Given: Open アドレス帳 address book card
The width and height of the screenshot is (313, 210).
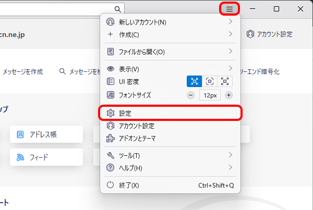Looking at the screenshot, I should click(x=46, y=134).
